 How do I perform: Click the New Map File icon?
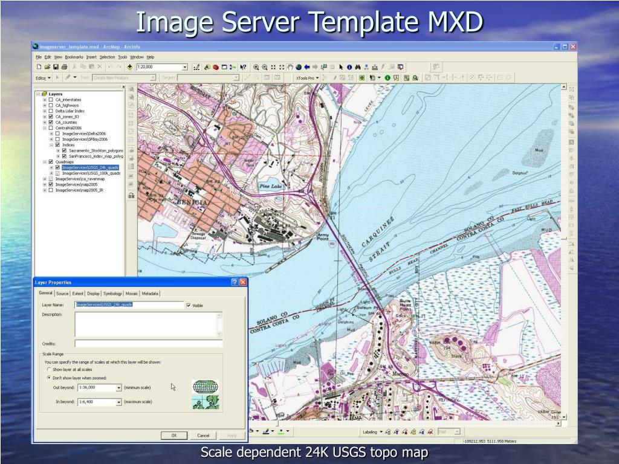point(39,67)
